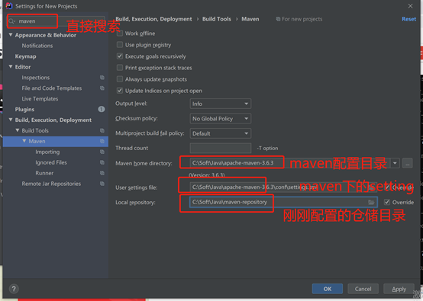Click the Cancel button
This screenshot has height=301, width=423.
tap(363, 289)
